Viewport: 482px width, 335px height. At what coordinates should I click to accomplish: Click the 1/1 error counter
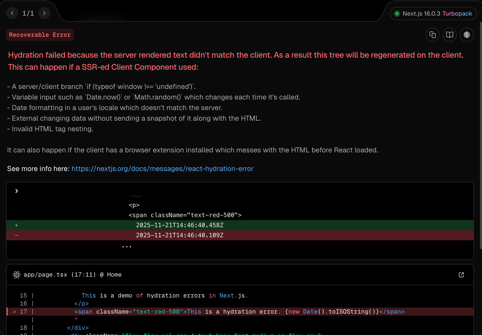pos(28,13)
